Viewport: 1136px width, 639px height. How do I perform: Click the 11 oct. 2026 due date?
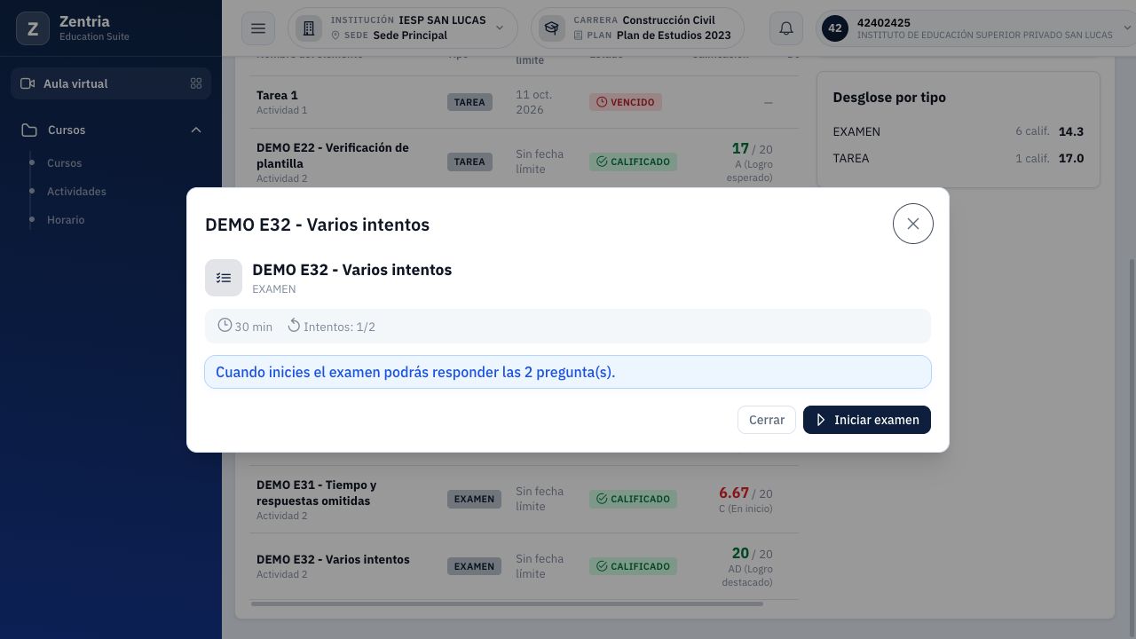[534, 102]
